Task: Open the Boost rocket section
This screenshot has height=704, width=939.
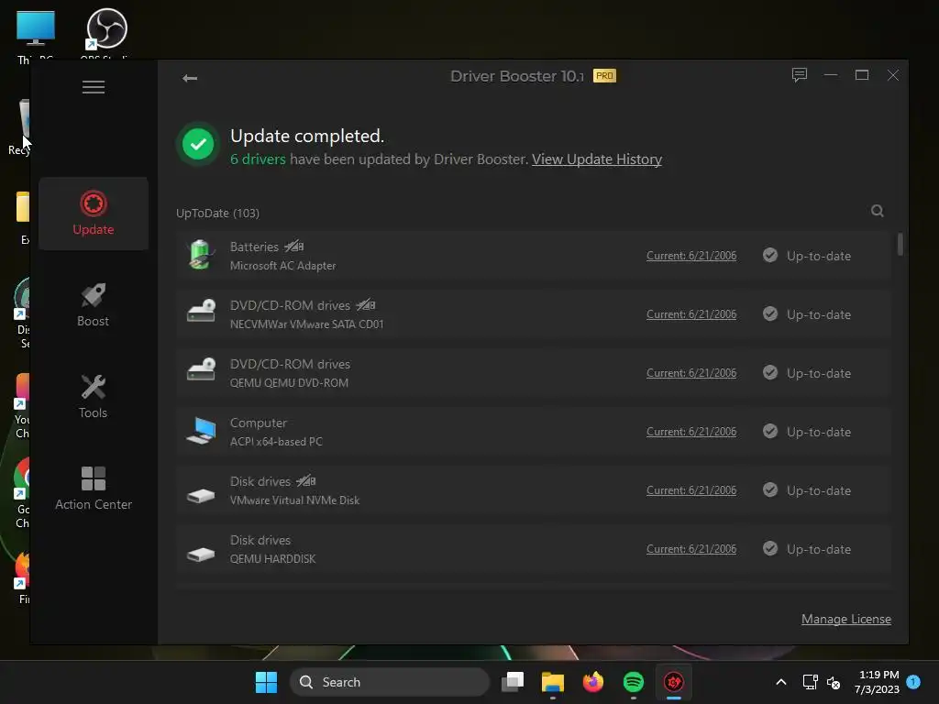Action: (94, 304)
